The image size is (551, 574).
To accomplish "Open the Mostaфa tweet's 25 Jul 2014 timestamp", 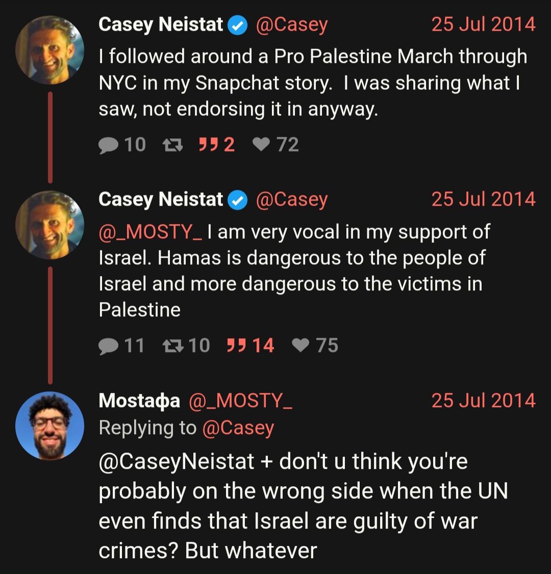I will (483, 400).
